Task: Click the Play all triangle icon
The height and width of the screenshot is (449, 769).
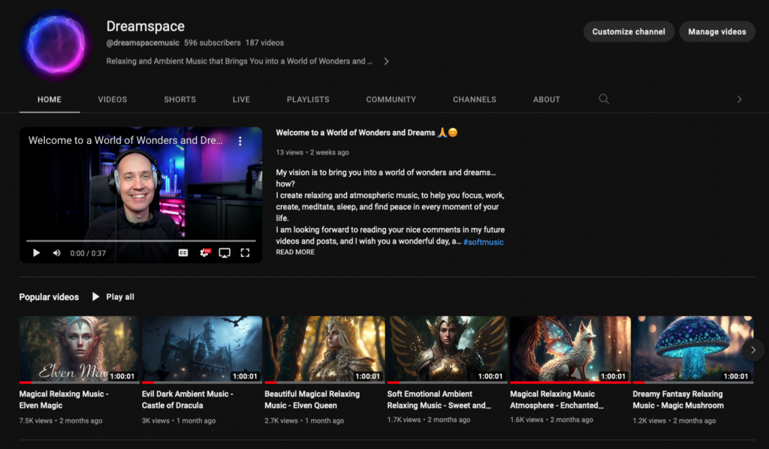Action: click(x=95, y=297)
